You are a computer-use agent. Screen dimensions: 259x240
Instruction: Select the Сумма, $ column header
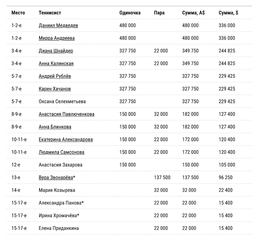(228, 13)
